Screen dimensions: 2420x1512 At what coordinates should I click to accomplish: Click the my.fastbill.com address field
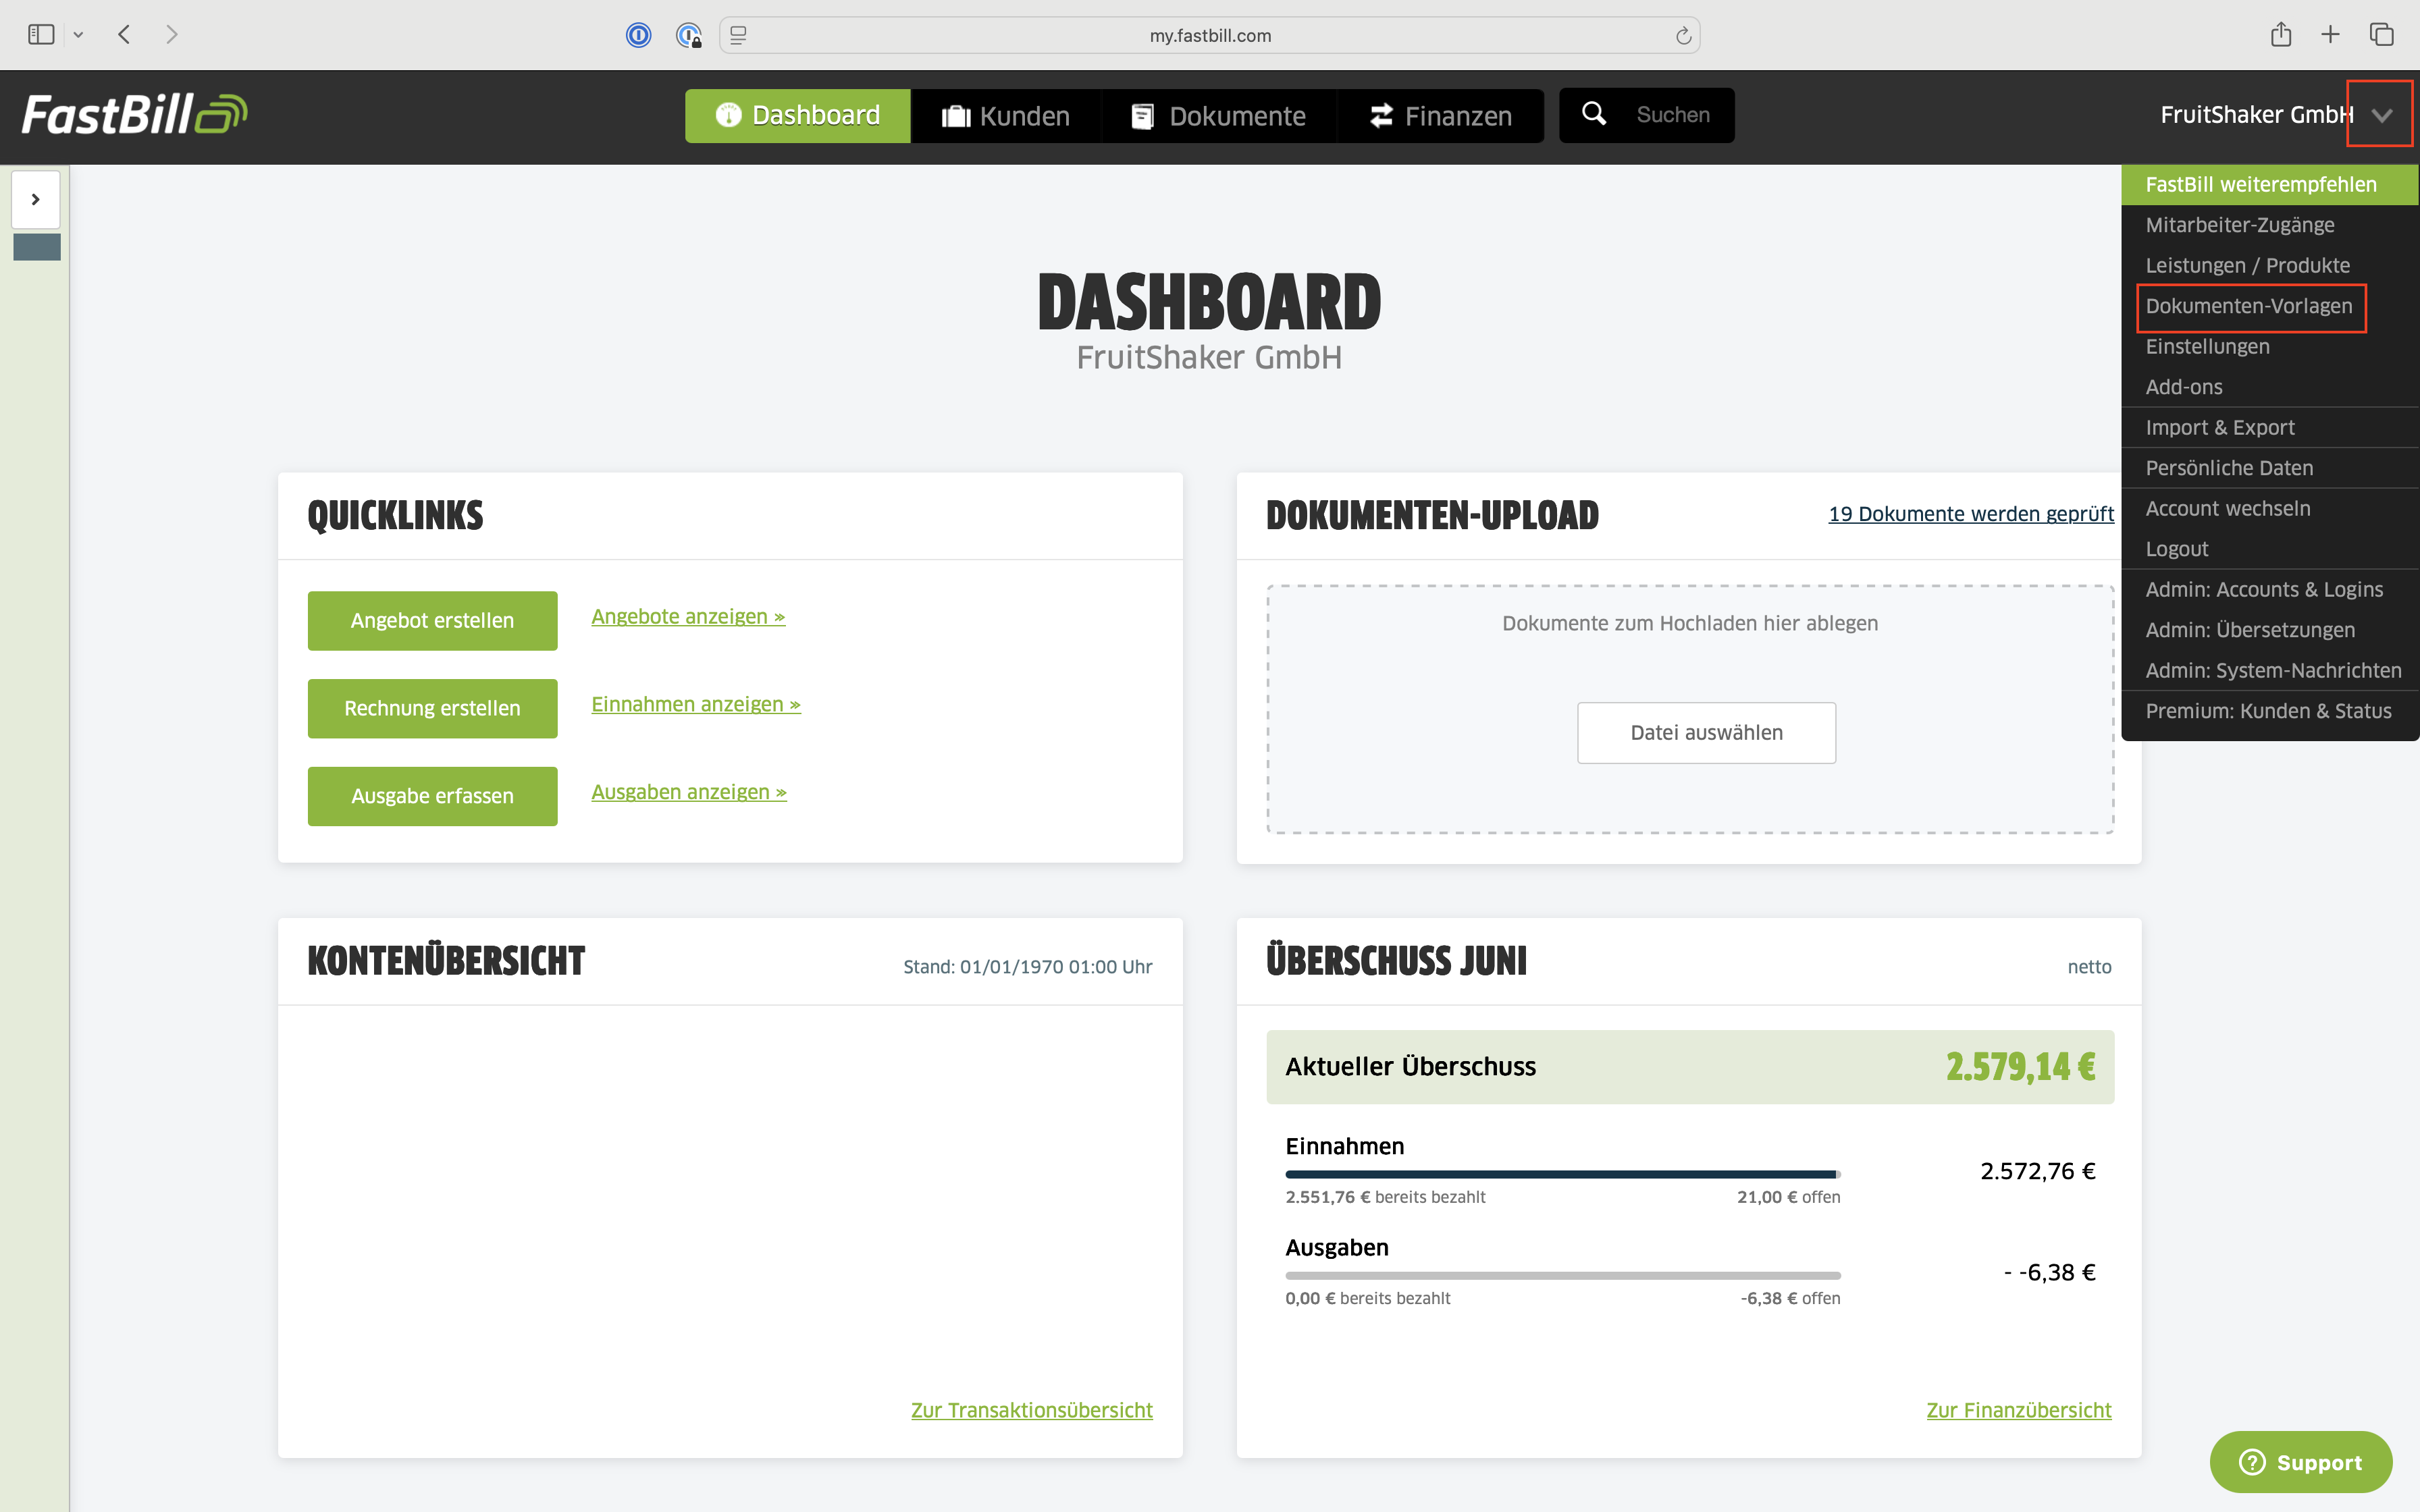[1210, 35]
